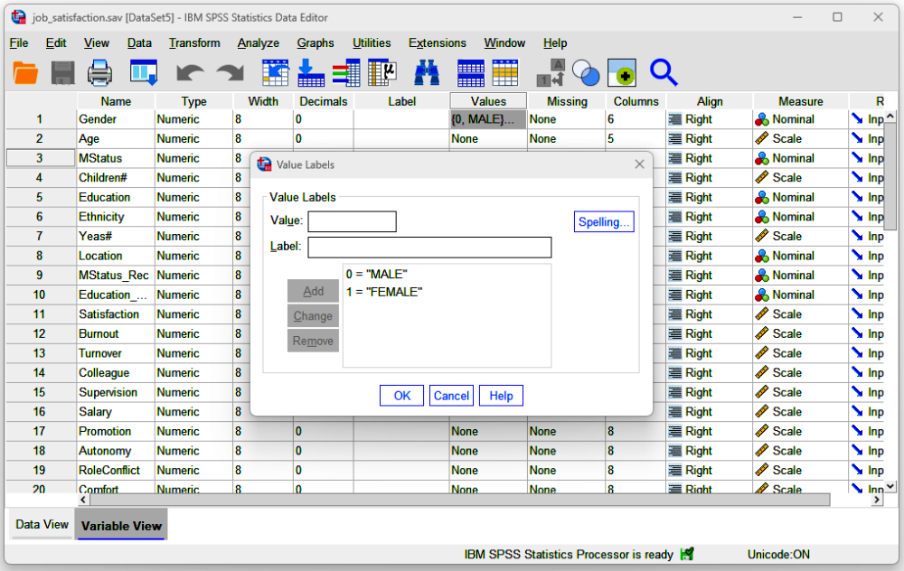Click the horizontal scrollbar at the bottom
The width and height of the screenshot is (904, 571).
[x=452, y=498]
